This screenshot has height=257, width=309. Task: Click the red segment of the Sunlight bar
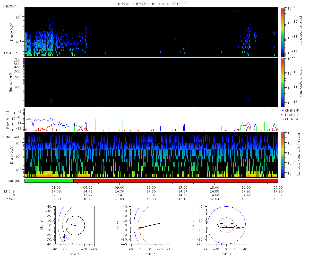tap(176, 181)
